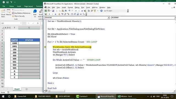The width and height of the screenshot is (176, 99).
Task: Toggle Use Relative References in Excel ribbon
Action: (x=21, y=13)
